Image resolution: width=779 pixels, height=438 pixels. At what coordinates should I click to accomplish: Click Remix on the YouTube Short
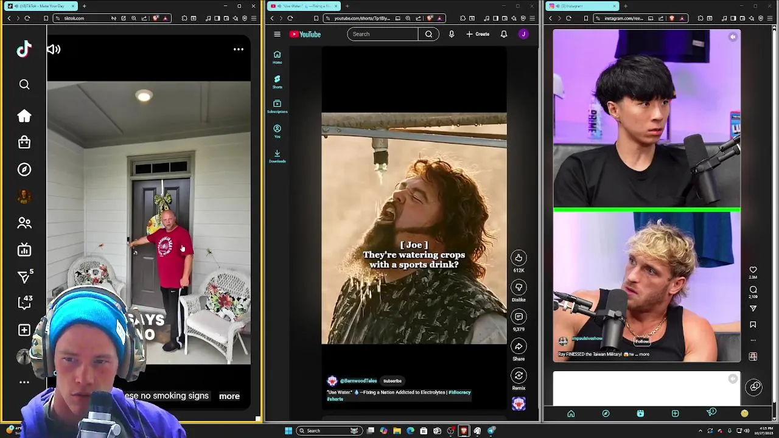coord(519,375)
